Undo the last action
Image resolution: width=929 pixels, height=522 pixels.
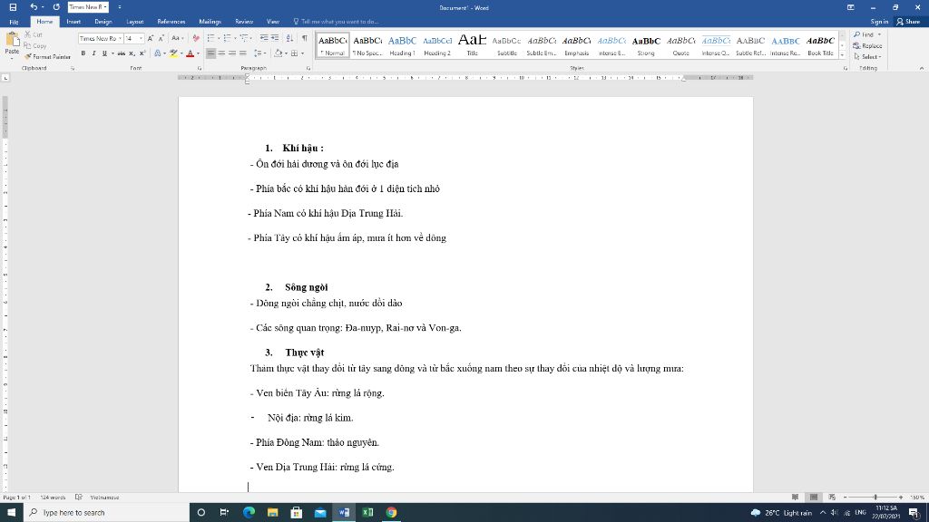click(x=34, y=7)
